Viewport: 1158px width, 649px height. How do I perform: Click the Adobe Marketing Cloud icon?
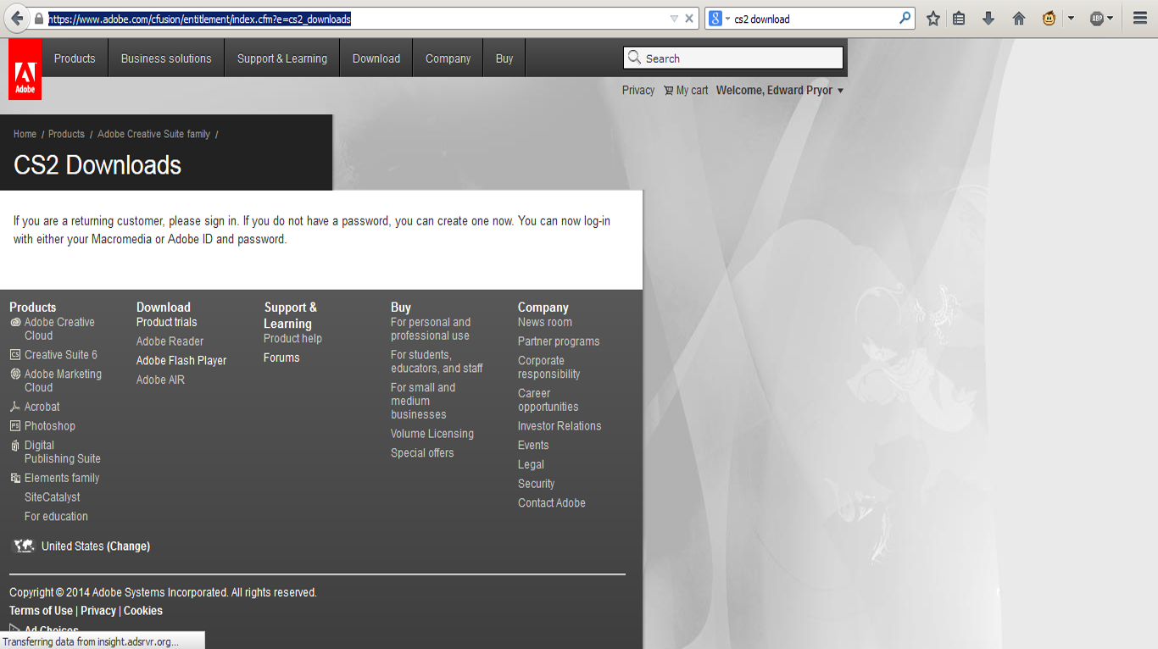pyautogui.click(x=15, y=374)
